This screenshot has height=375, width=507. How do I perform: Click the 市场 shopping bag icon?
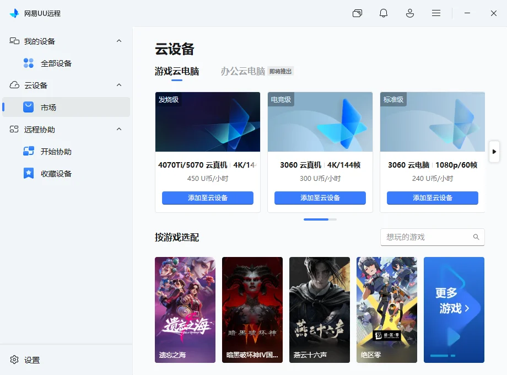(29, 107)
